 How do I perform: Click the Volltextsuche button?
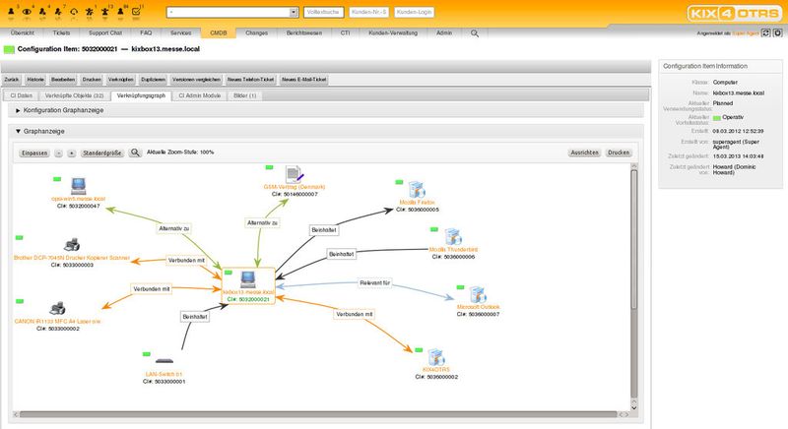coord(324,12)
